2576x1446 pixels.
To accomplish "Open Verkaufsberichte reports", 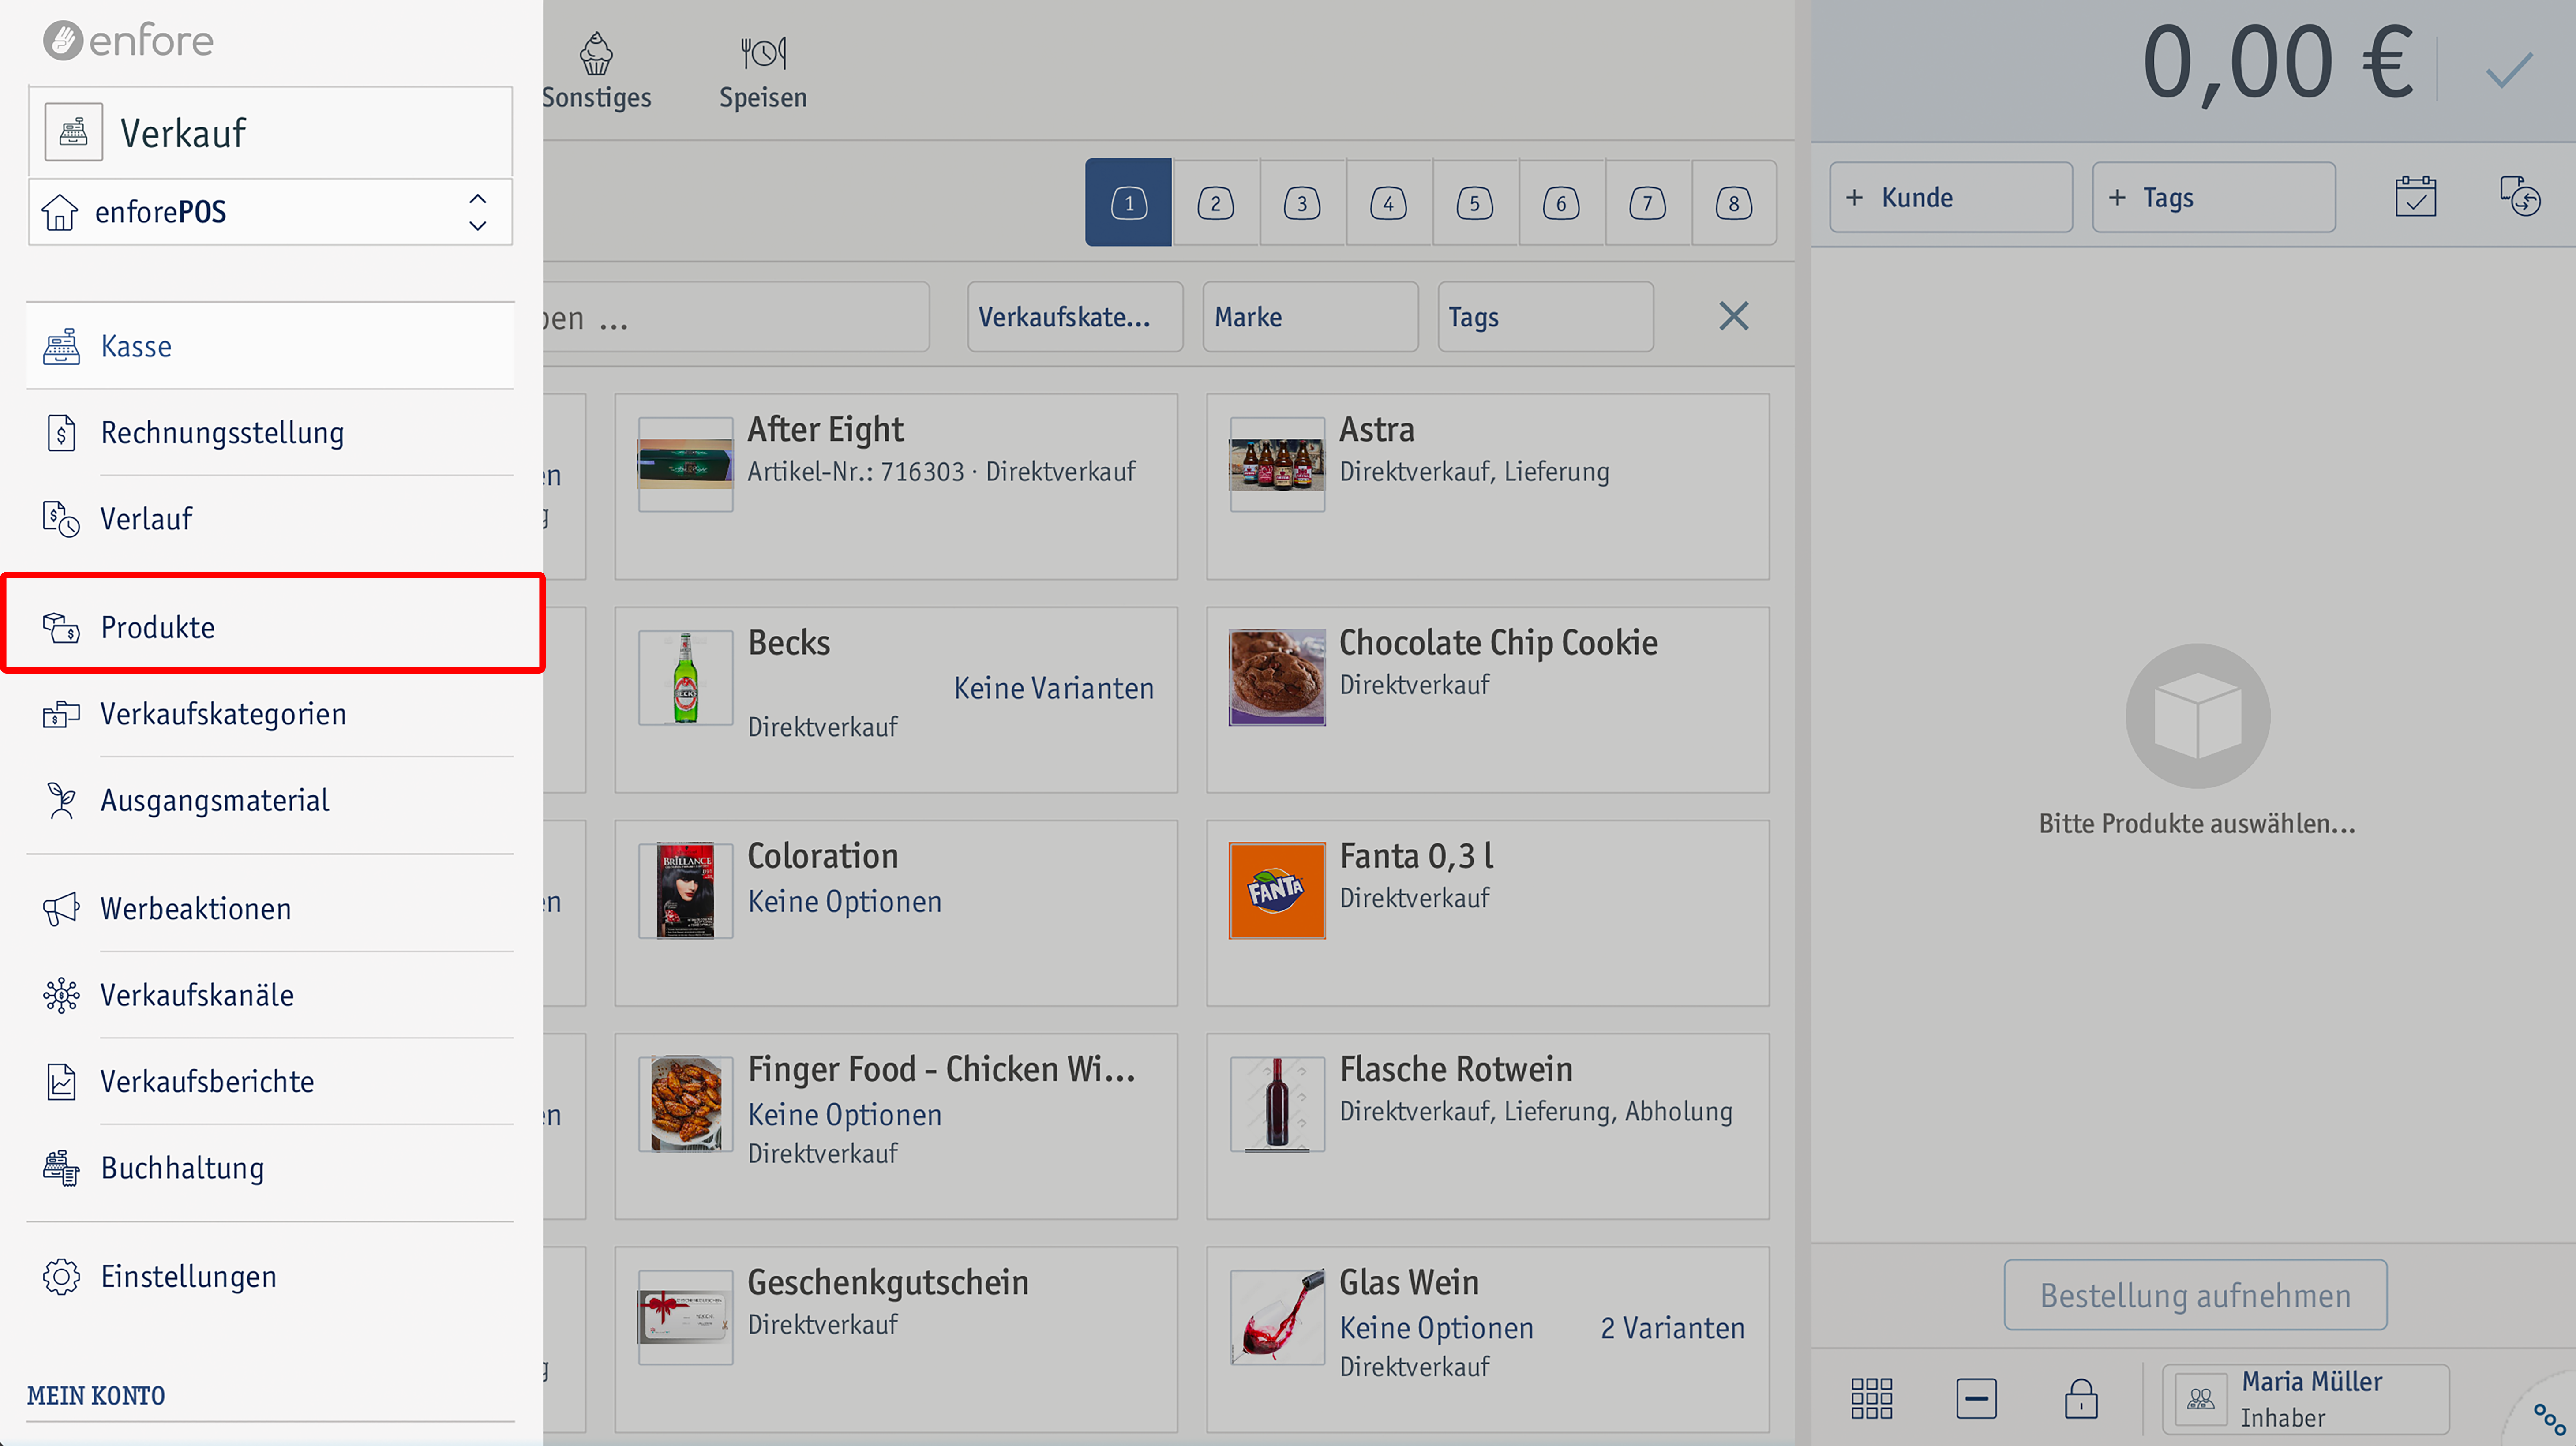I will pyautogui.click(x=270, y=1081).
